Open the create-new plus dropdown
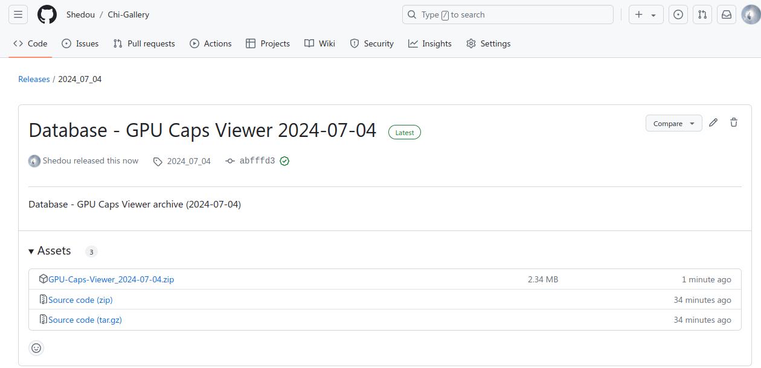The image size is (761, 368). (x=646, y=14)
